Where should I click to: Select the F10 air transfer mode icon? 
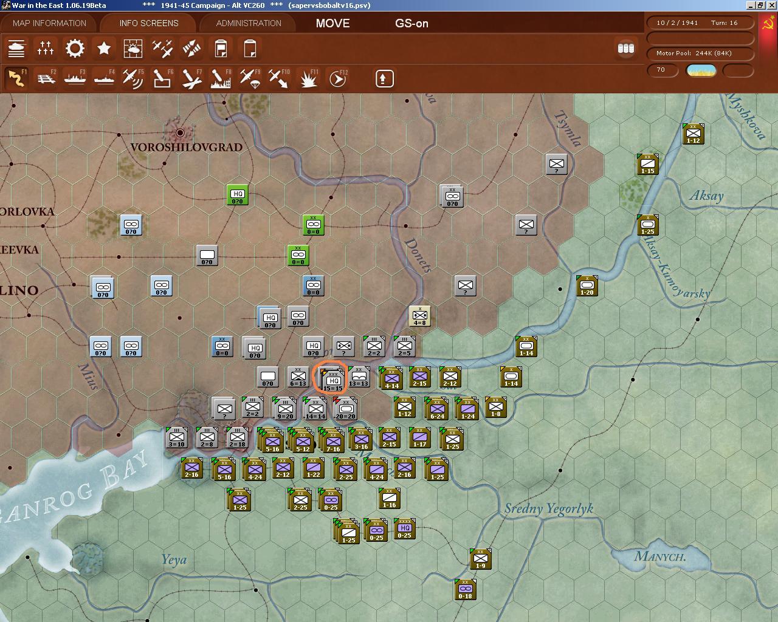coord(279,78)
